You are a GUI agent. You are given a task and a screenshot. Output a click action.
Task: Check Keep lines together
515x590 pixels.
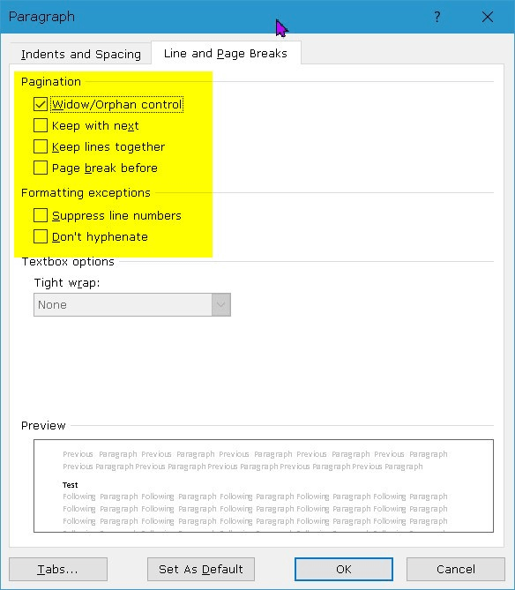pos(41,146)
